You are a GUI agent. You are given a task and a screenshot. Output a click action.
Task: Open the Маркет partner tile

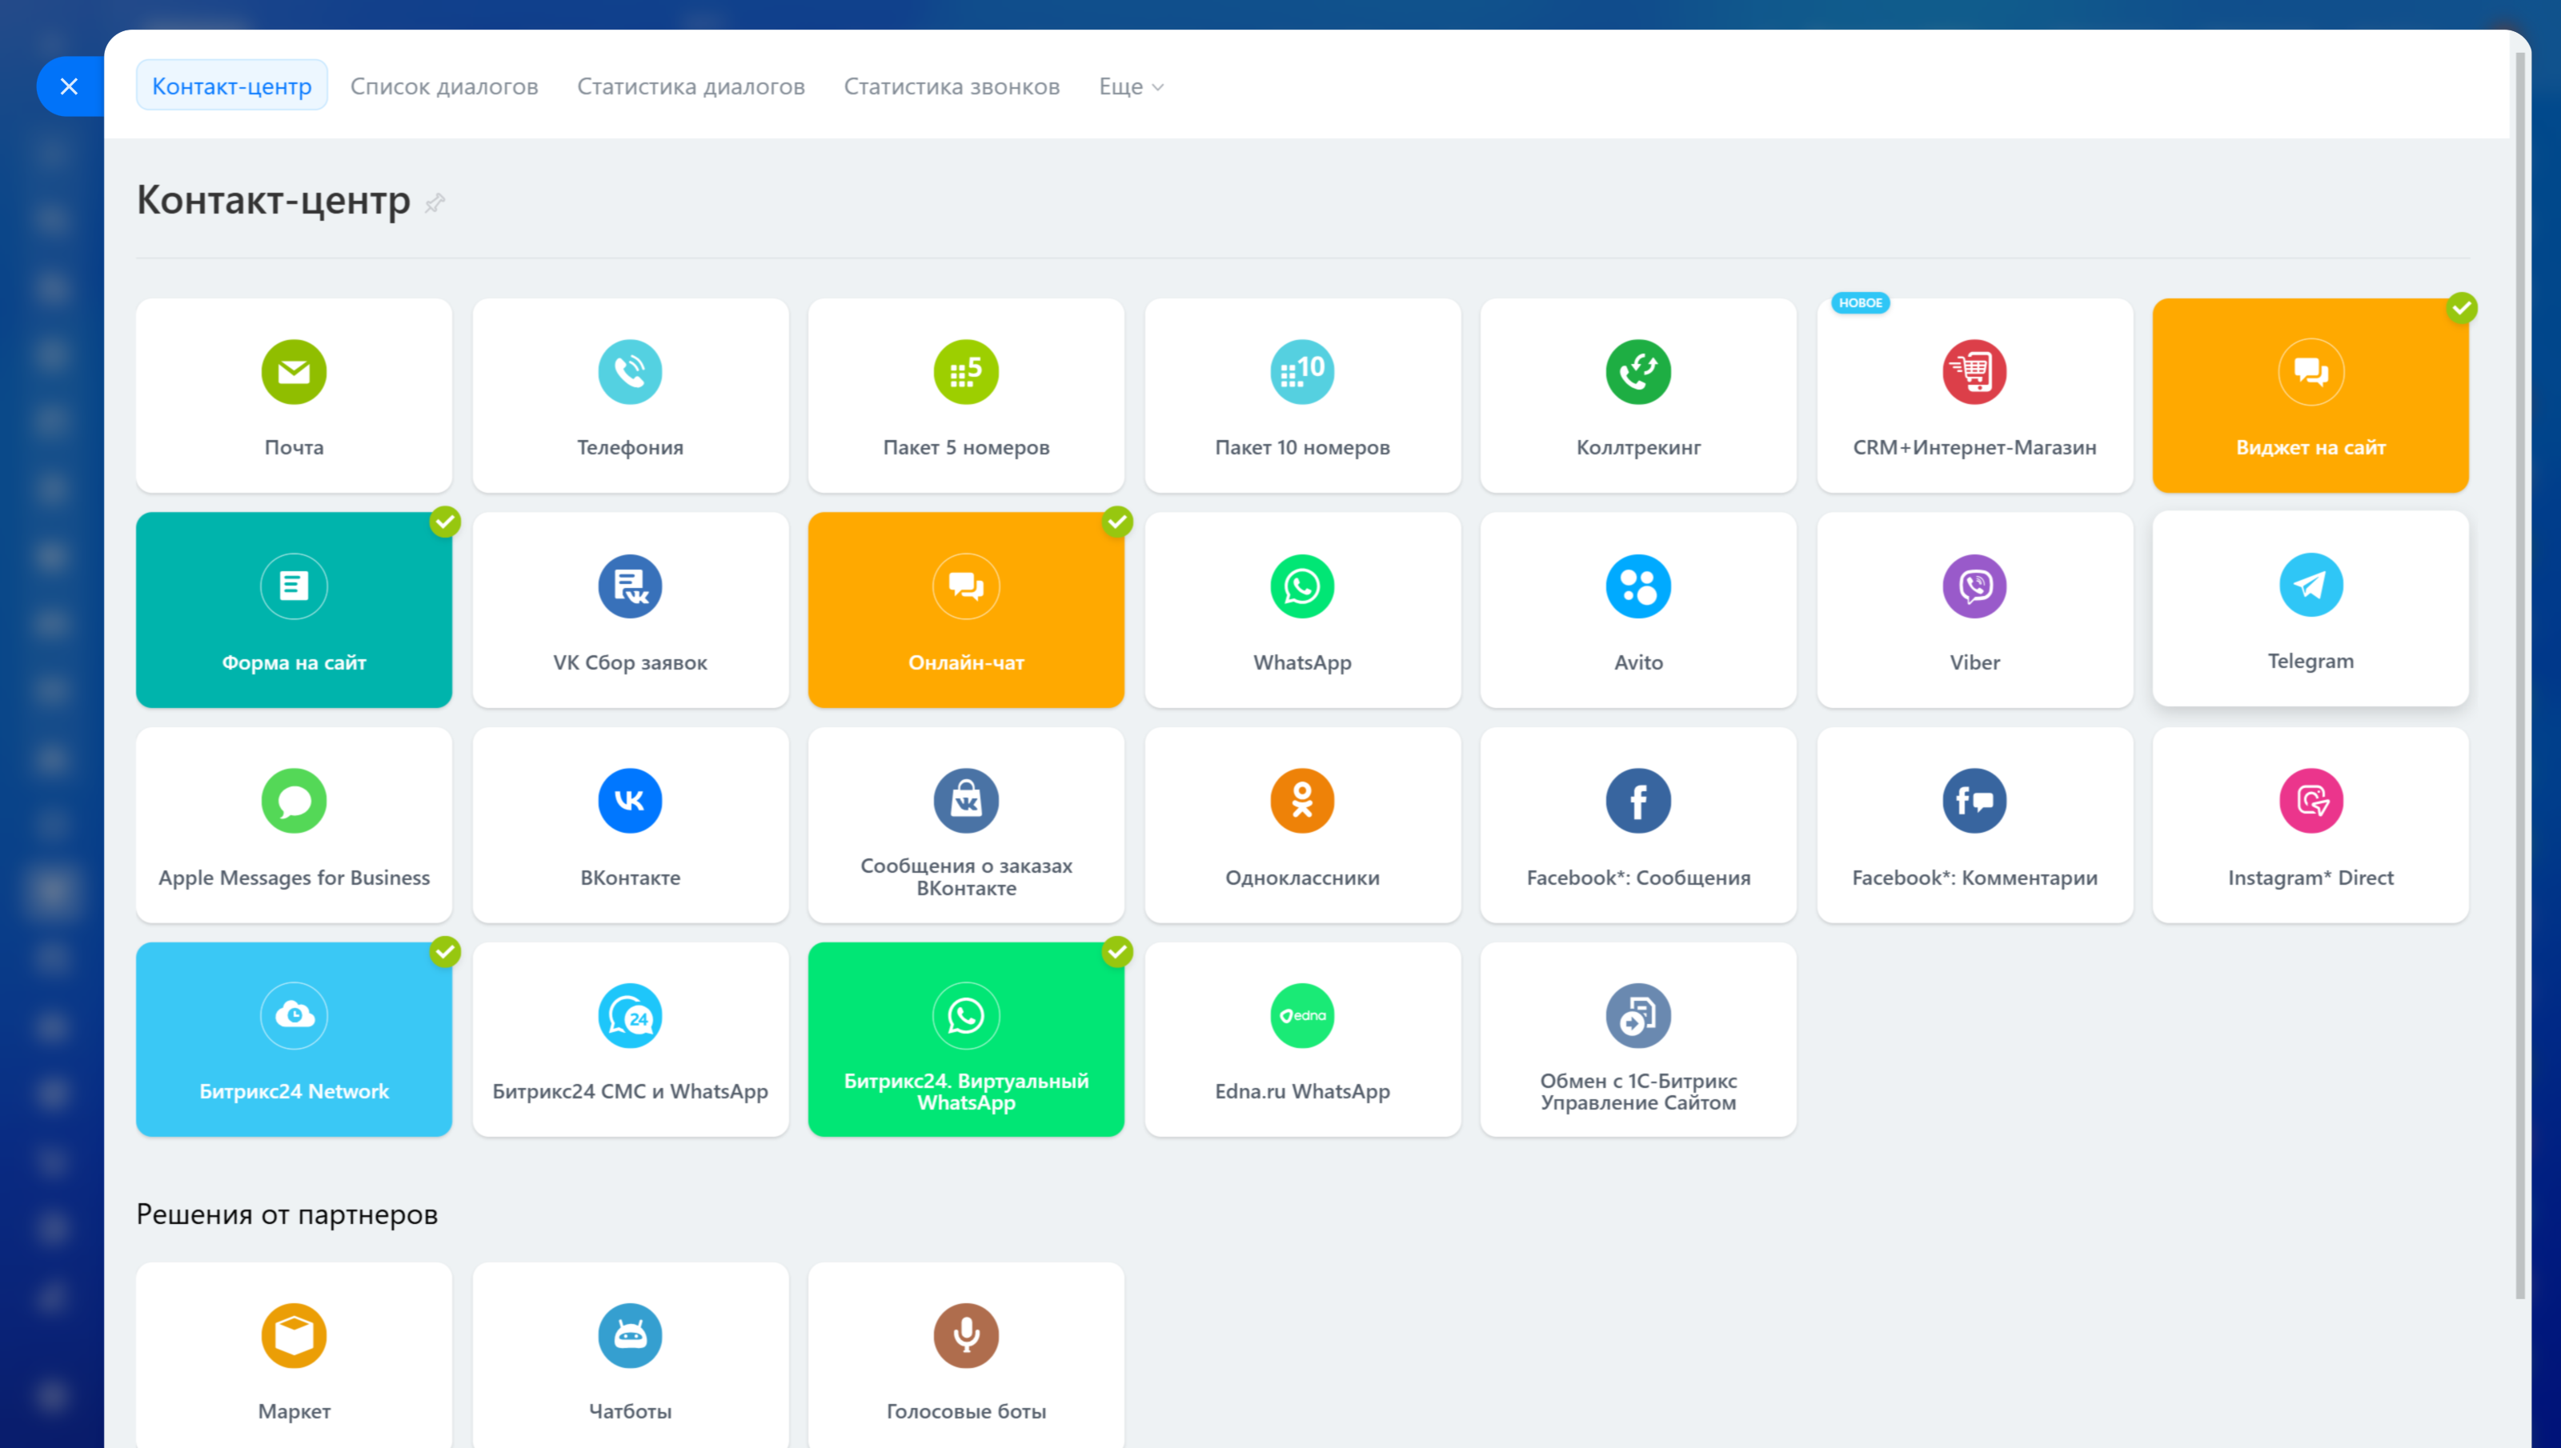coord(294,1354)
